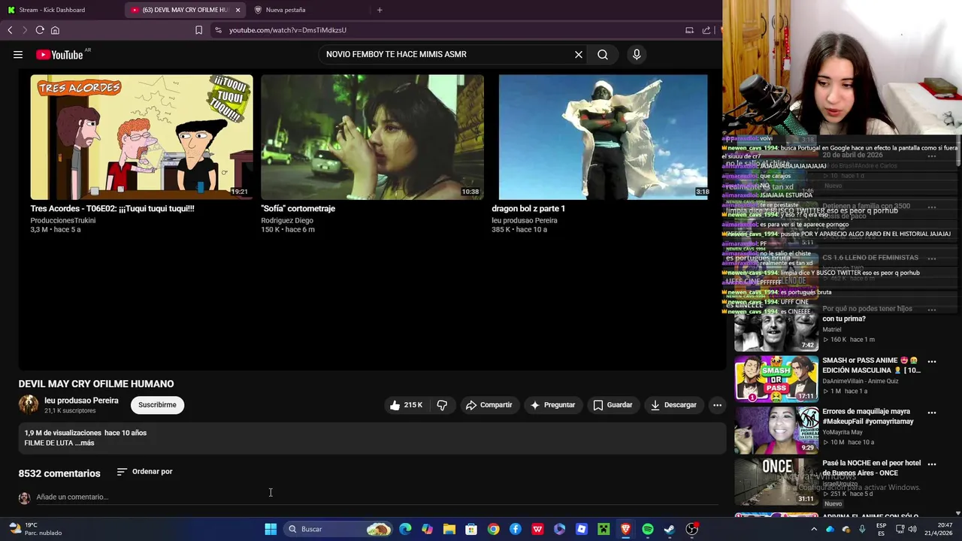Start voice search with the microphone

pos(637,54)
